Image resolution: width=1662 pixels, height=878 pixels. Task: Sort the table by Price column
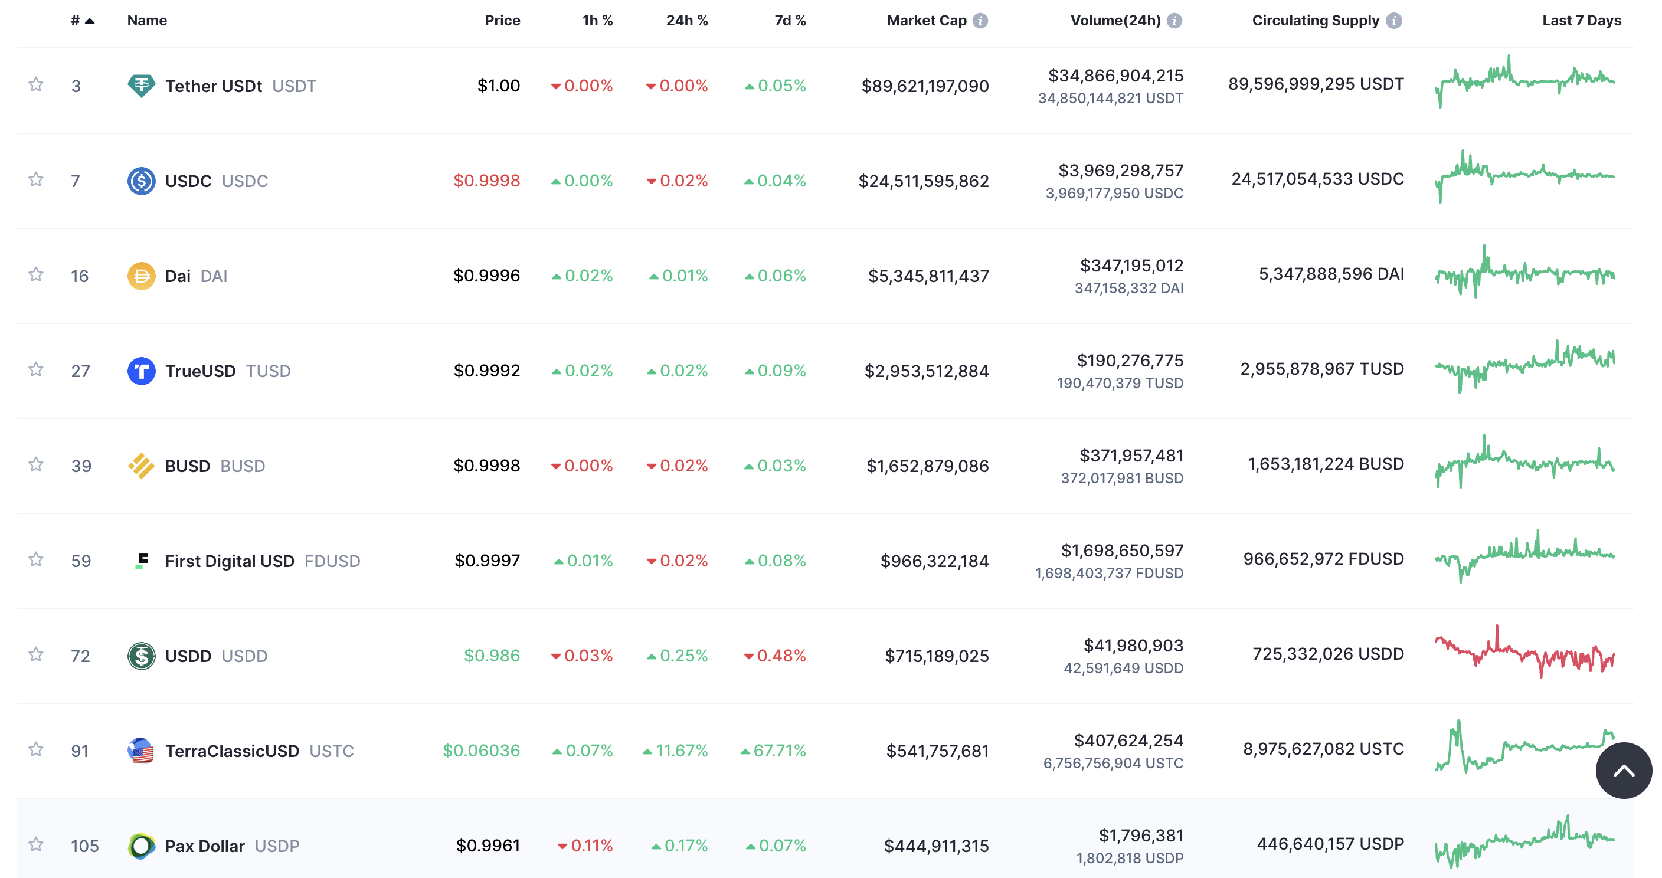click(x=502, y=21)
